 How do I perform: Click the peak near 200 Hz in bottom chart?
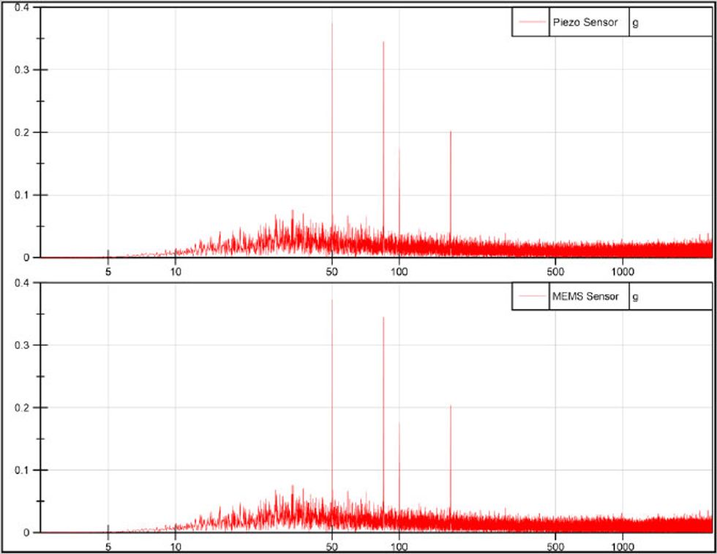(449, 410)
